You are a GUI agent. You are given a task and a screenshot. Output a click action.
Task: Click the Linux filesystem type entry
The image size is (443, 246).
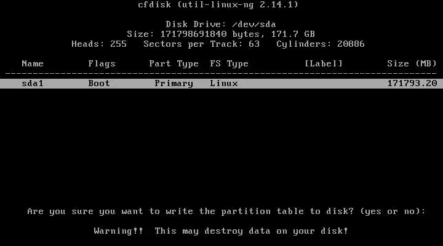click(x=224, y=83)
